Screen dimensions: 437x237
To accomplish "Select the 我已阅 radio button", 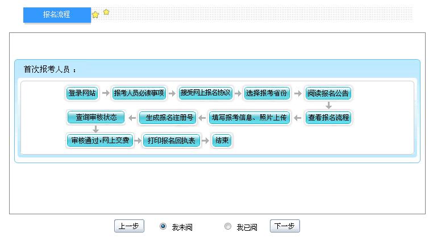I will pos(228,226).
